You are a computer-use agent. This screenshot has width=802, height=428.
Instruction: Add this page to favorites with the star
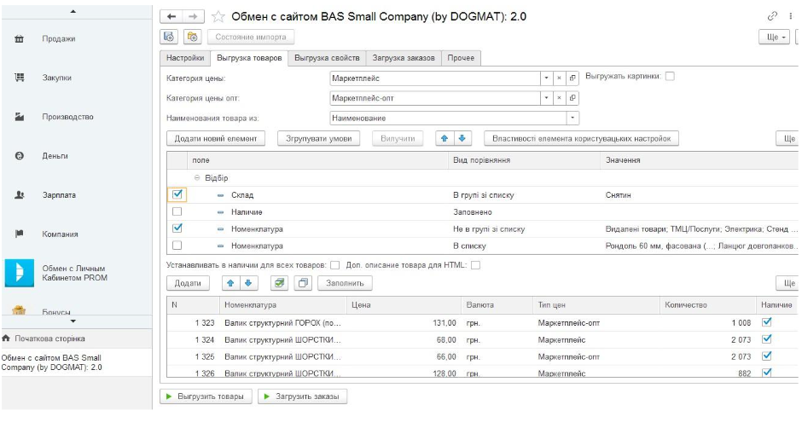coord(218,17)
